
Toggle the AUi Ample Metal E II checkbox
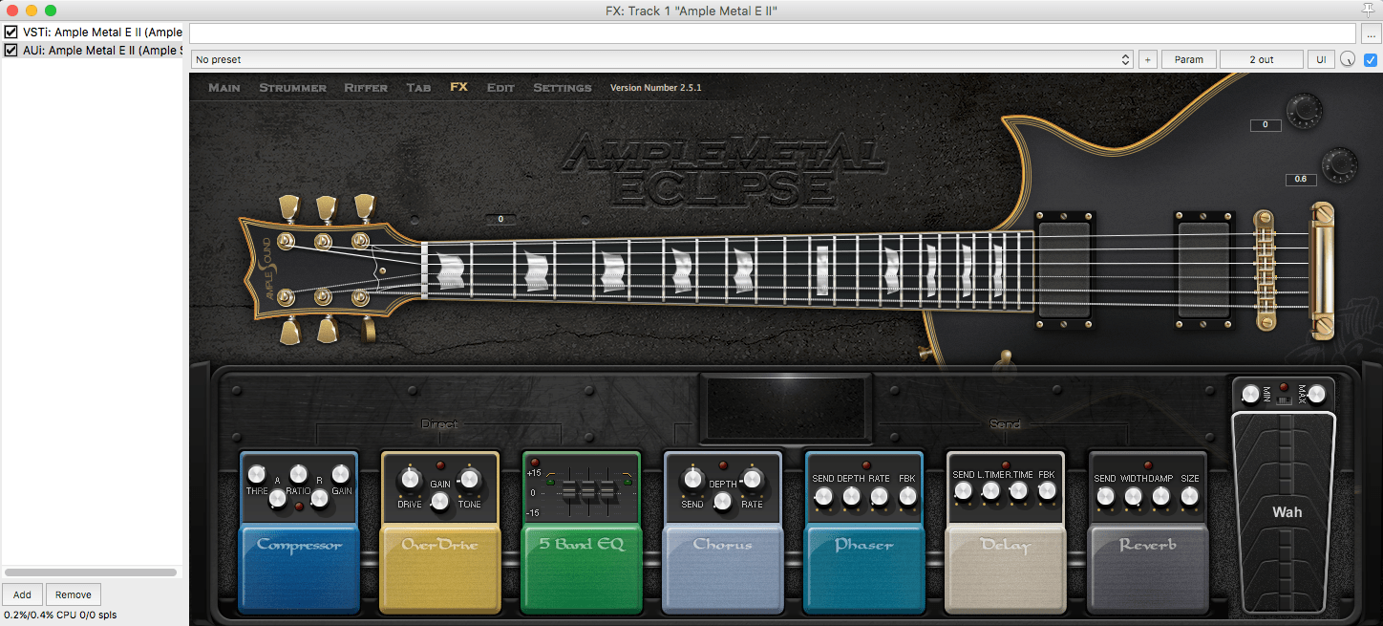(x=11, y=51)
